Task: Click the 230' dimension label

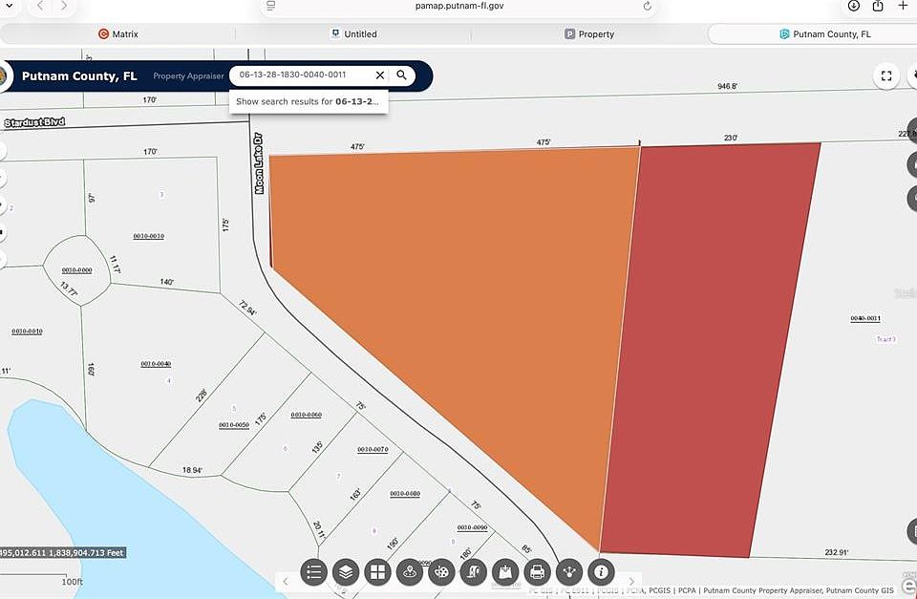Action: coord(731,139)
